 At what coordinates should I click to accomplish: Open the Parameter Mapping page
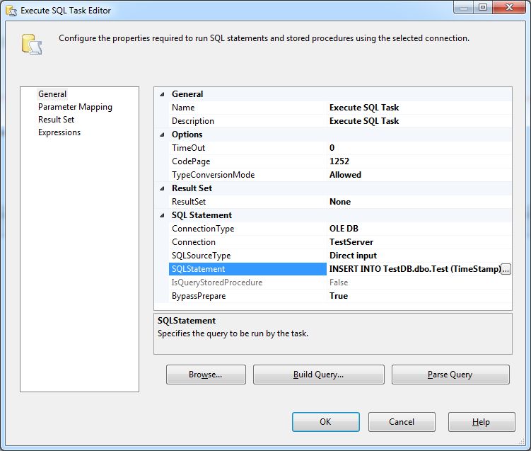click(75, 107)
